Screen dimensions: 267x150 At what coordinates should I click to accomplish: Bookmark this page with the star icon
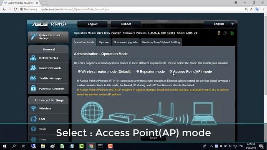[x=251, y=9]
